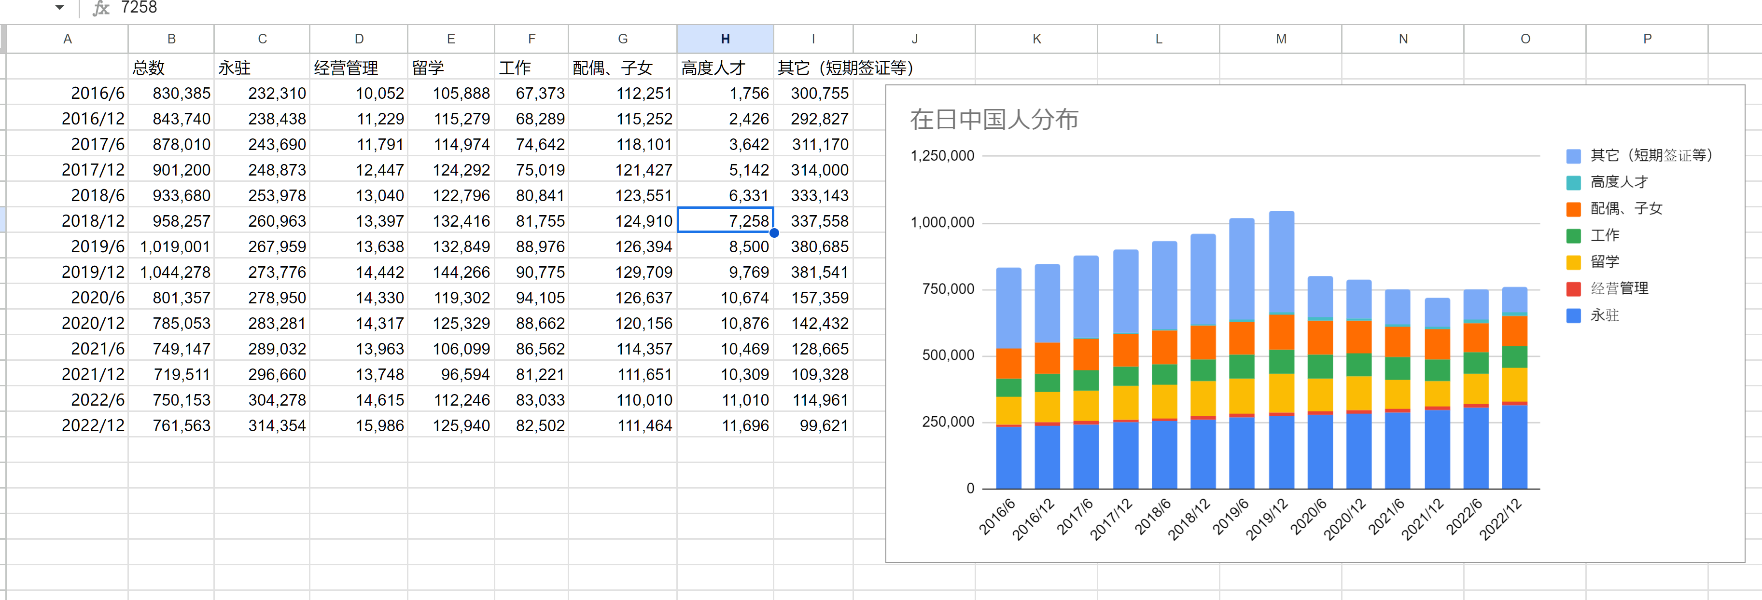Click orange 配偶、子女 legend swatch
Screen dimensions: 1762x600
(1573, 209)
